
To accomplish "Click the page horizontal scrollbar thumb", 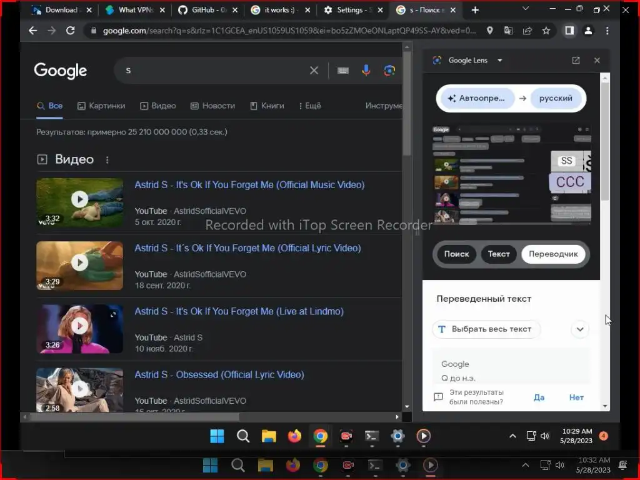I will [x=134, y=417].
